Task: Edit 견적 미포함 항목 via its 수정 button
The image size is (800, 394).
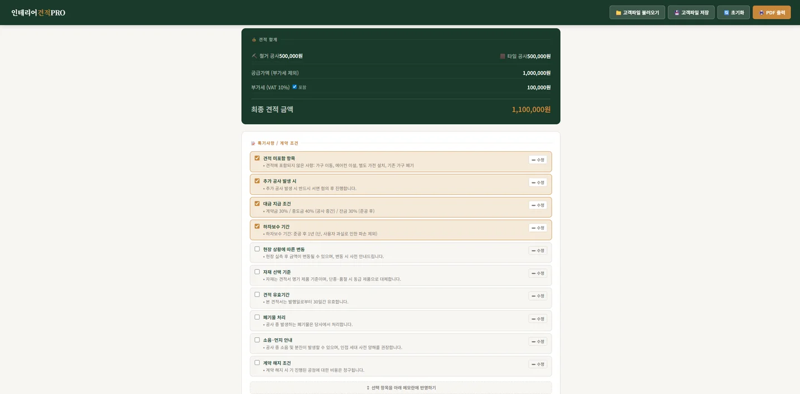Action: (x=538, y=160)
